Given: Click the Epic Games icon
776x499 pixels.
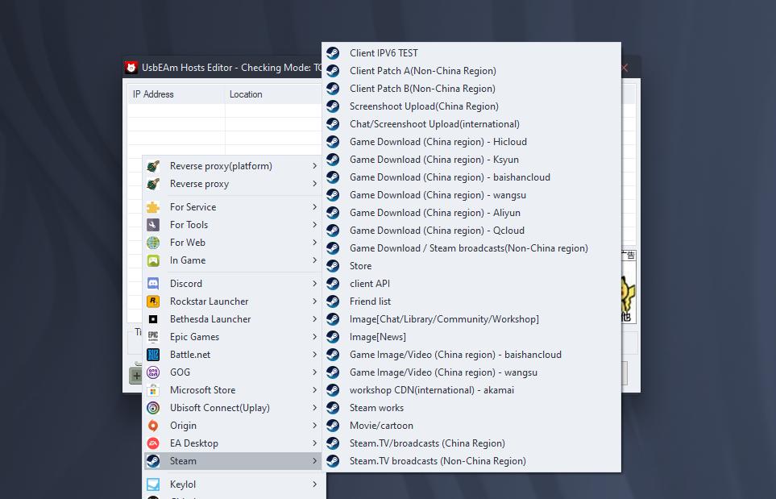Looking at the screenshot, I should tap(153, 337).
